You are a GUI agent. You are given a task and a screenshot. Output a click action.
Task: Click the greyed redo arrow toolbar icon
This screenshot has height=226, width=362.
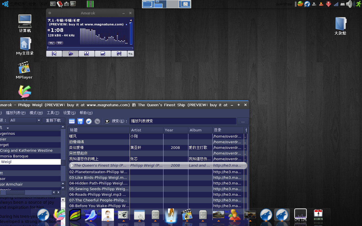[97, 121]
